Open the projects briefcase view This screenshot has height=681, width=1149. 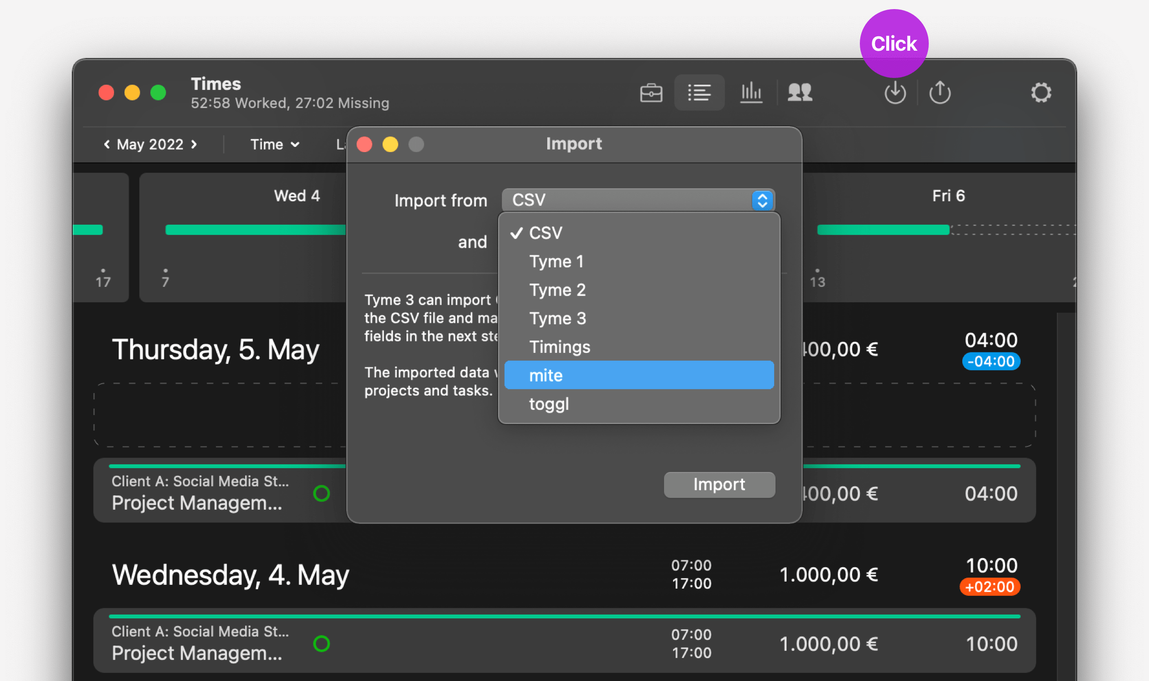click(651, 93)
